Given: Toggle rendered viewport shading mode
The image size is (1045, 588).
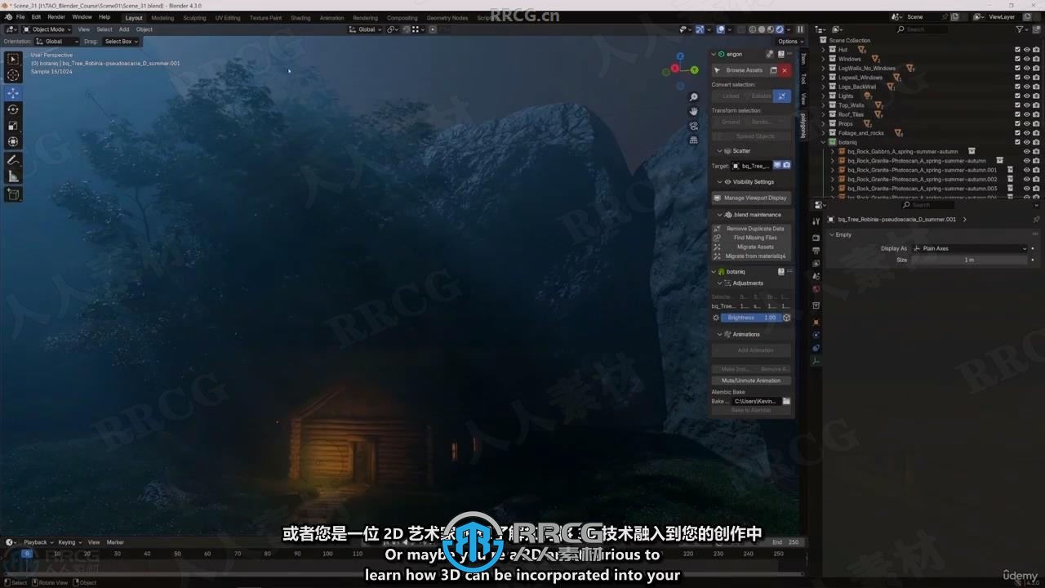Looking at the screenshot, I should [x=780, y=29].
